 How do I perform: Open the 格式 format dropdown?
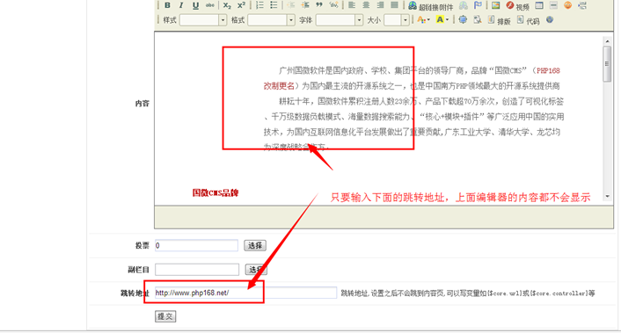click(271, 20)
